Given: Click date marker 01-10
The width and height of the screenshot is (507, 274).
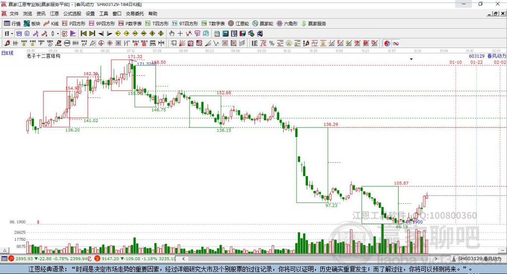Looking at the screenshot, I should [x=456, y=62].
